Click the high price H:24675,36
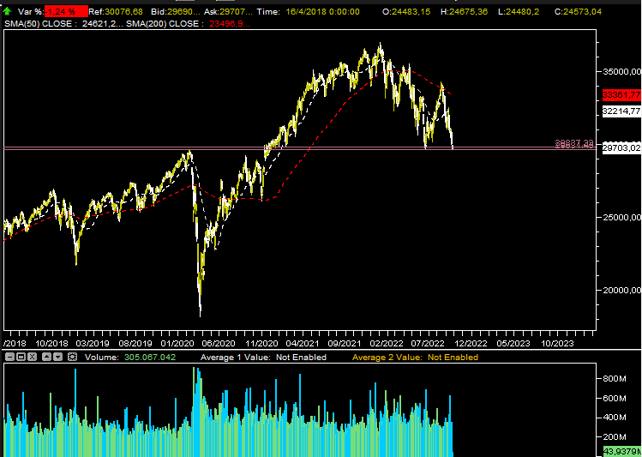The height and width of the screenshot is (457, 642). [x=464, y=12]
